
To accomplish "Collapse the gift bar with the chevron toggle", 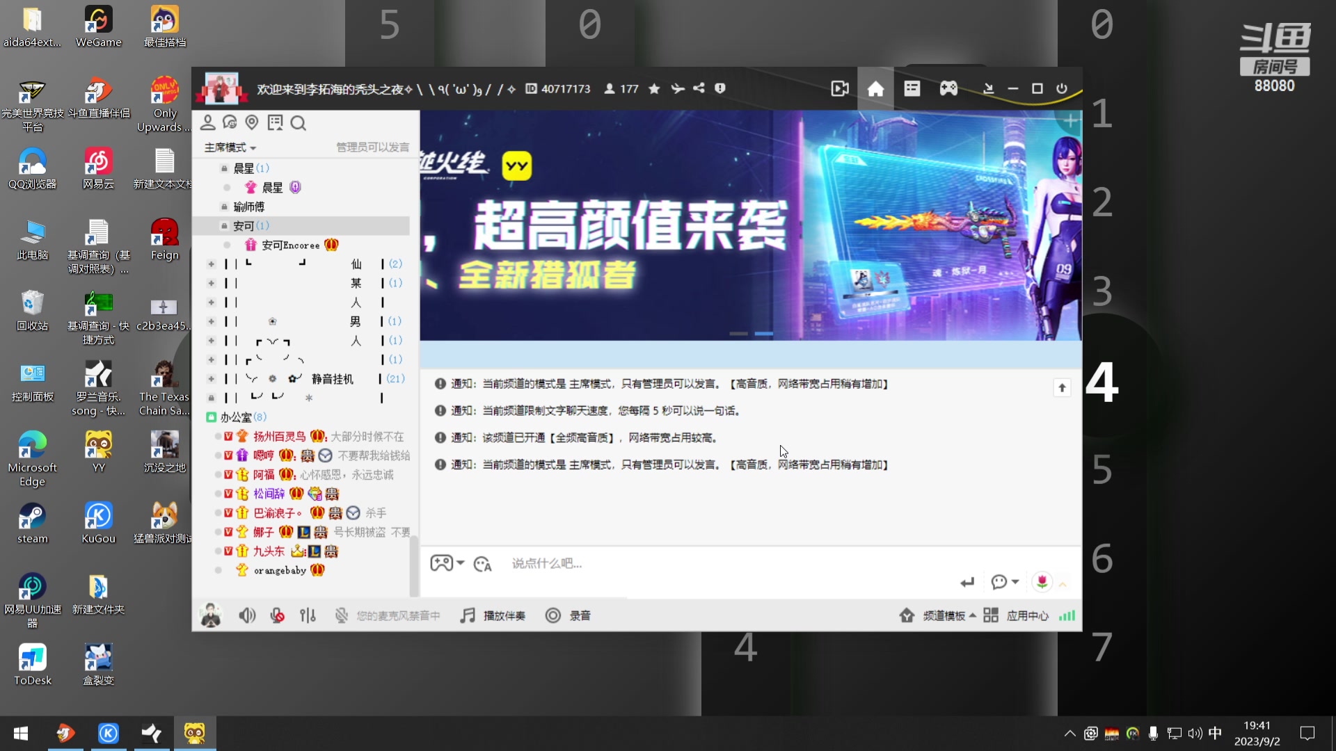I will (x=1063, y=583).
